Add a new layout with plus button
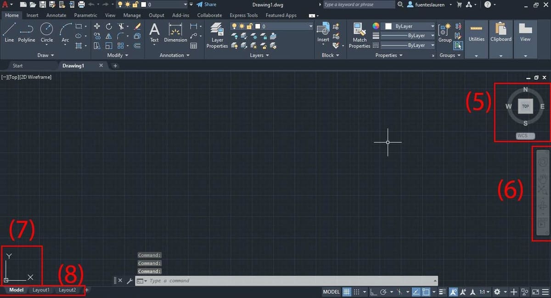 click(x=86, y=290)
